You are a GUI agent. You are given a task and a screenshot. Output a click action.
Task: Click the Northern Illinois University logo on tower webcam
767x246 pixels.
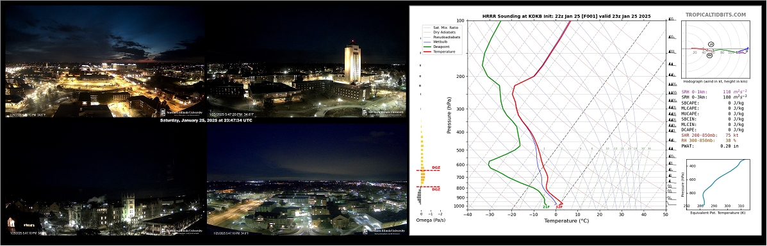(x=384, y=112)
